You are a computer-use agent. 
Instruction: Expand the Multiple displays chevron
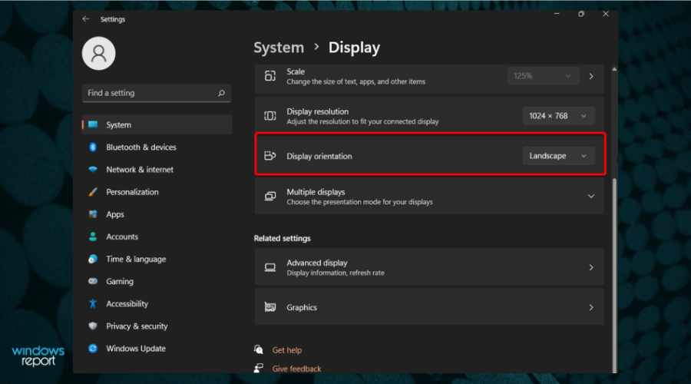591,196
